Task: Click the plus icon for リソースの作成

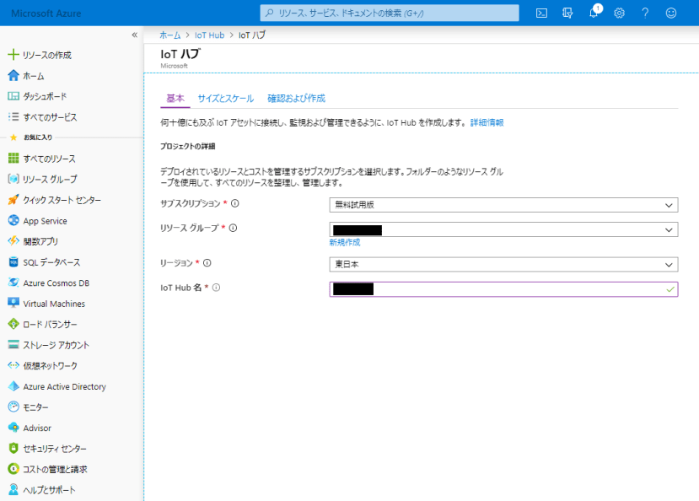Action: (x=13, y=54)
